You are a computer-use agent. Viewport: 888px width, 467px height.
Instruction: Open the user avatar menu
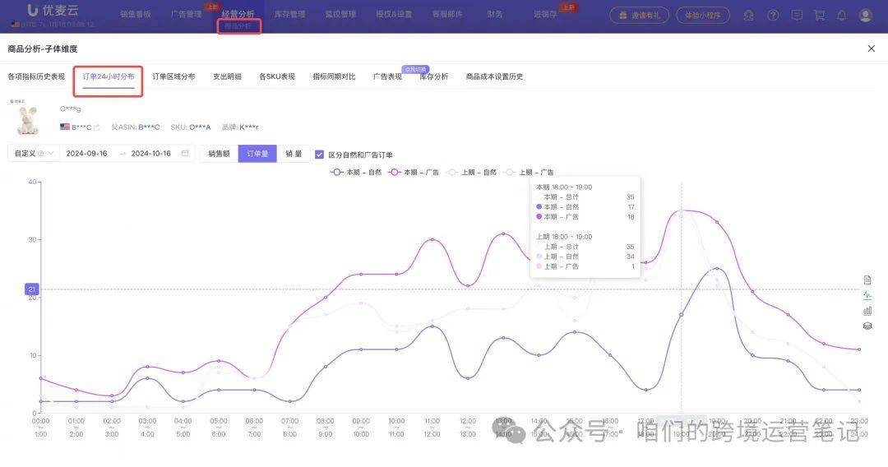click(x=865, y=16)
